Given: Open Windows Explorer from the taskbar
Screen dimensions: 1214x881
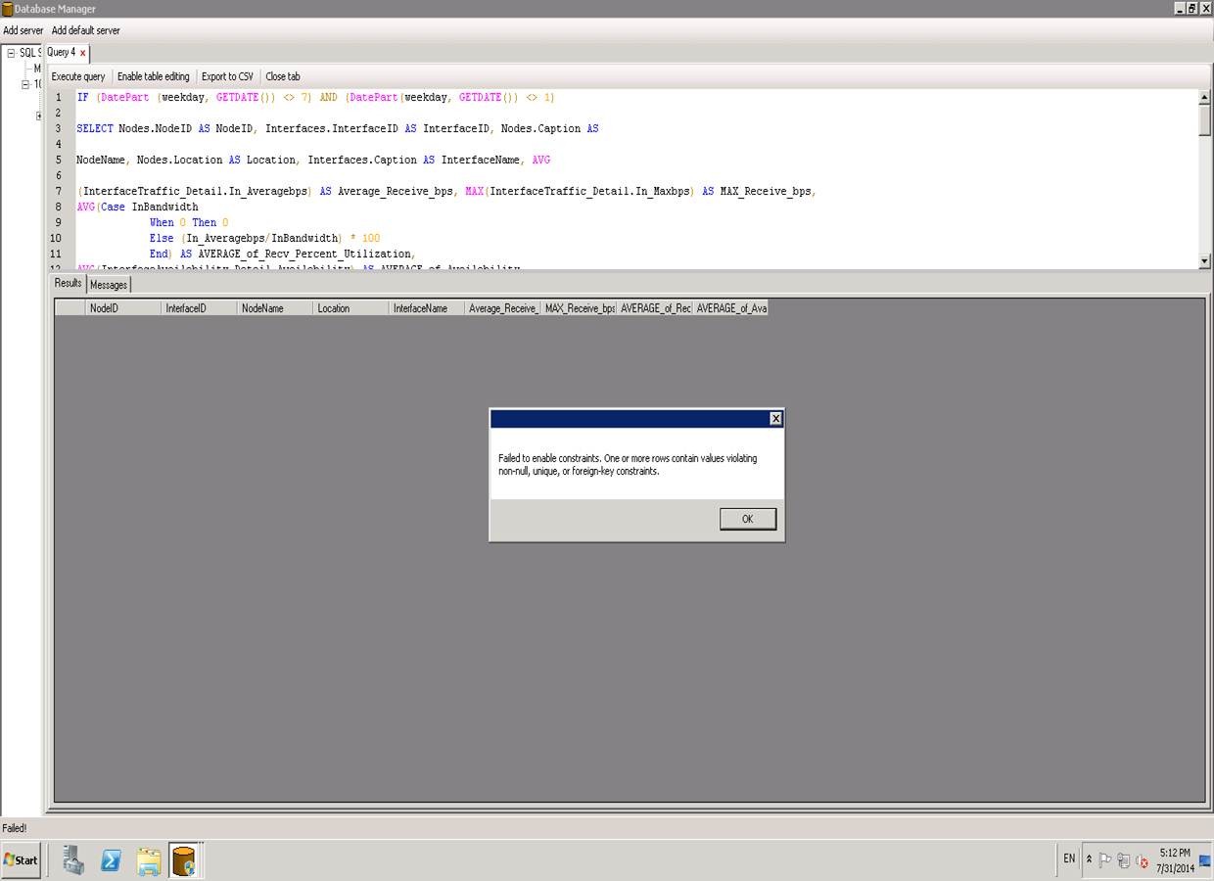Looking at the screenshot, I should pyautogui.click(x=148, y=860).
